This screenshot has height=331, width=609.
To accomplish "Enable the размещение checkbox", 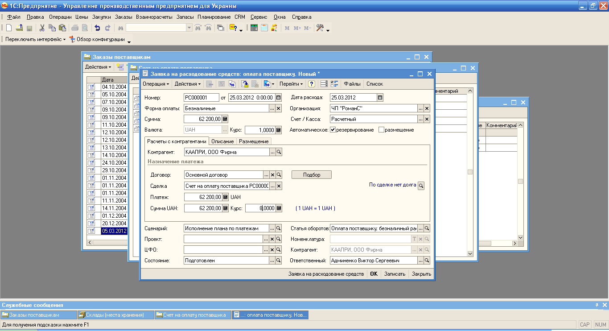I will point(381,130).
